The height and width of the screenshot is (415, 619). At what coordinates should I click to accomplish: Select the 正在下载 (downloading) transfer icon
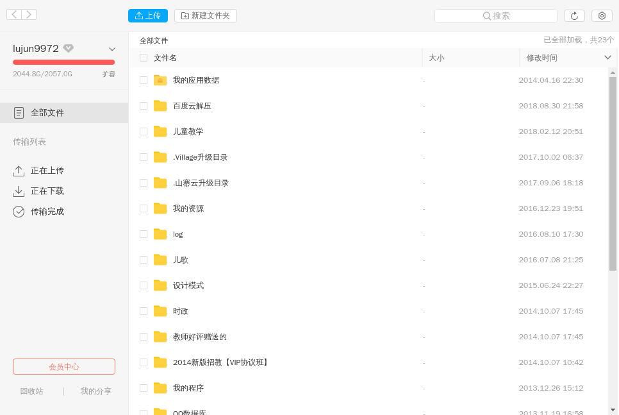tap(19, 191)
